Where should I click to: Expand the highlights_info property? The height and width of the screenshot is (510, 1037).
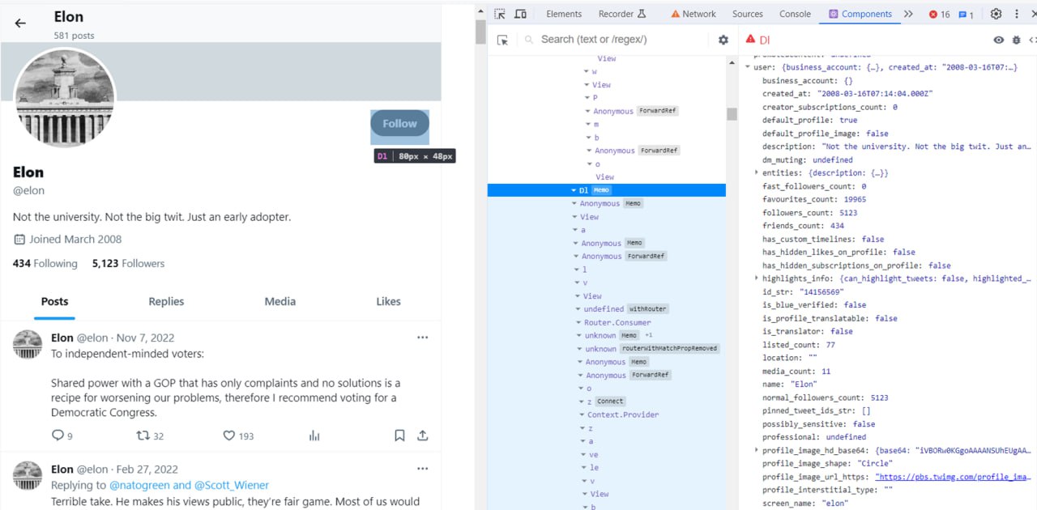click(x=757, y=278)
